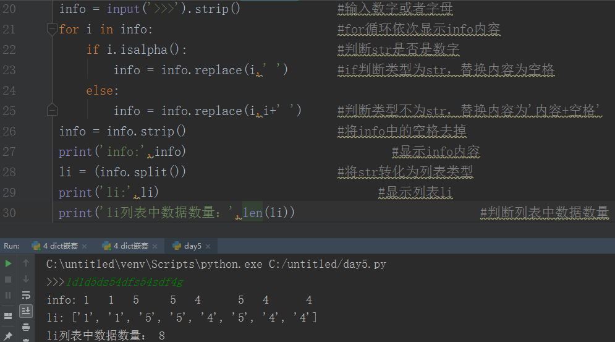Viewport: 615px width, 342px height.
Task: Click the comment '#将info中的空格去掉'
Action: click(402, 131)
